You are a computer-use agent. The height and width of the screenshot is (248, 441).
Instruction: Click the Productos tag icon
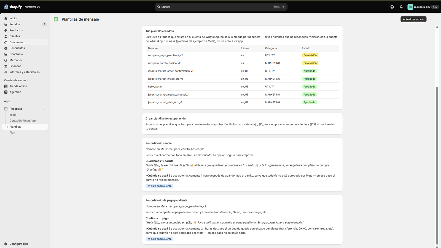6,30
